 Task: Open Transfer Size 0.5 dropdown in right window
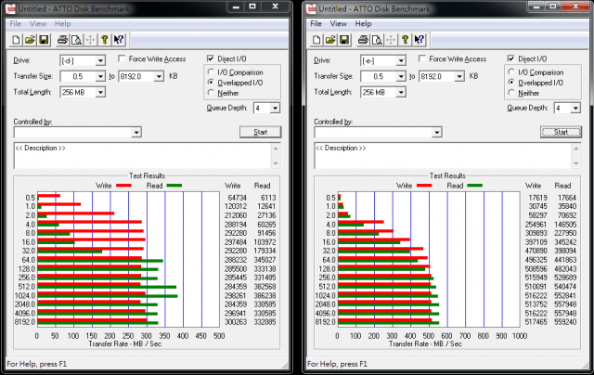pos(401,76)
